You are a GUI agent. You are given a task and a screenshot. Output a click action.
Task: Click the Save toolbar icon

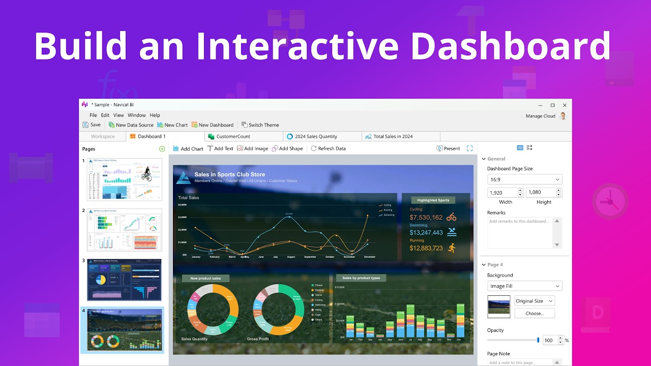tap(86, 125)
